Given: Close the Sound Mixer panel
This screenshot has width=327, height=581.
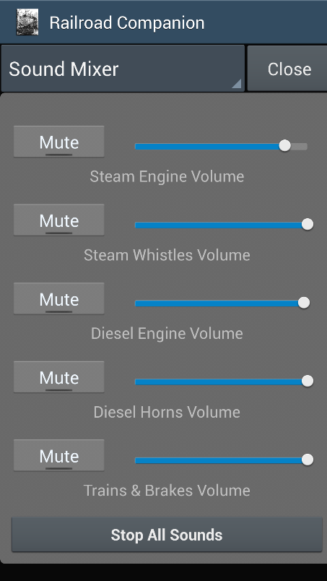Looking at the screenshot, I should (288, 69).
